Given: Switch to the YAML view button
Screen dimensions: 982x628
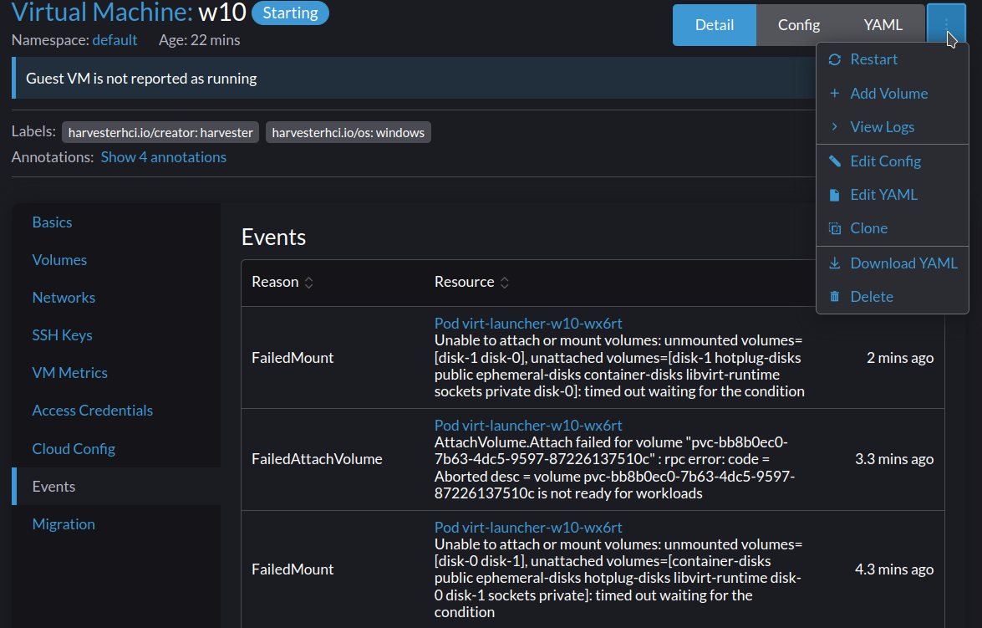Looking at the screenshot, I should click(x=883, y=25).
